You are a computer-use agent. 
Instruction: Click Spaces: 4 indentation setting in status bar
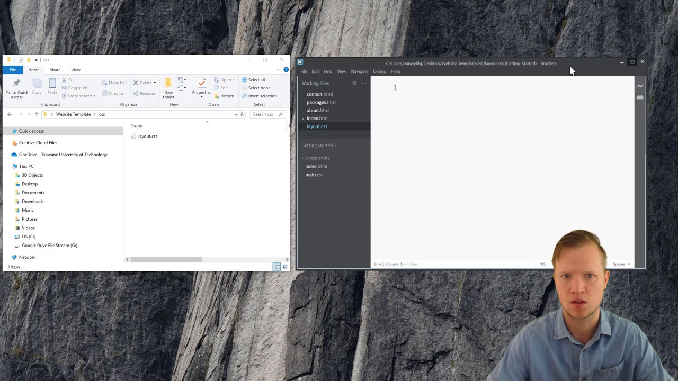click(621, 264)
